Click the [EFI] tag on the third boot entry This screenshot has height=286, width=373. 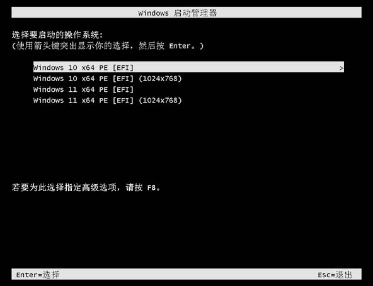coord(123,89)
